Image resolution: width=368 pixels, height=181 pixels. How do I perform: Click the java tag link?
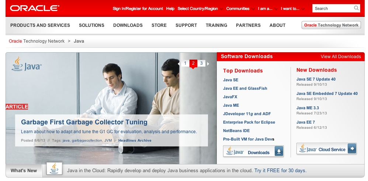[x=66, y=141]
